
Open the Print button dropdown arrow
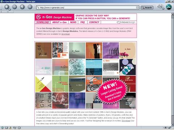pos(163,9)
